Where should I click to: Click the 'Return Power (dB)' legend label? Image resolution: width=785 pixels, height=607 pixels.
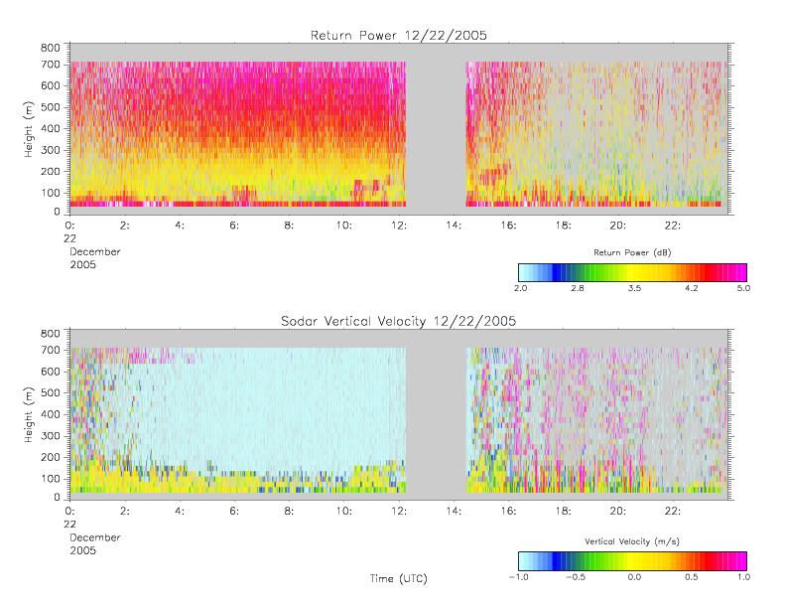coord(632,252)
